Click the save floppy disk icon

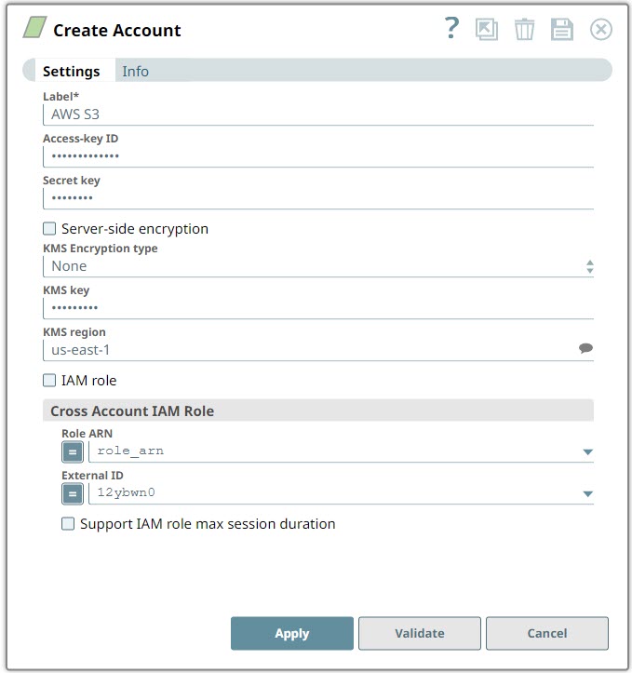point(562,30)
